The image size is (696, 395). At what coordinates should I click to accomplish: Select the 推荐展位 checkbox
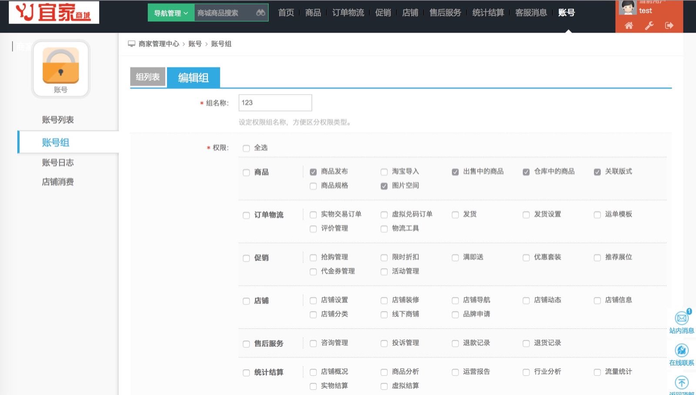click(x=597, y=258)
